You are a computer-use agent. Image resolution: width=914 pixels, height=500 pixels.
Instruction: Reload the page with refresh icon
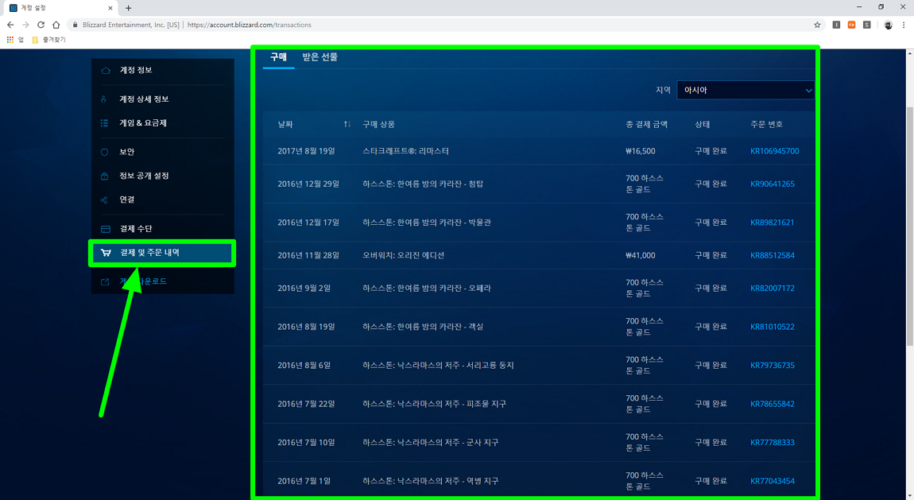click(41, 25)
